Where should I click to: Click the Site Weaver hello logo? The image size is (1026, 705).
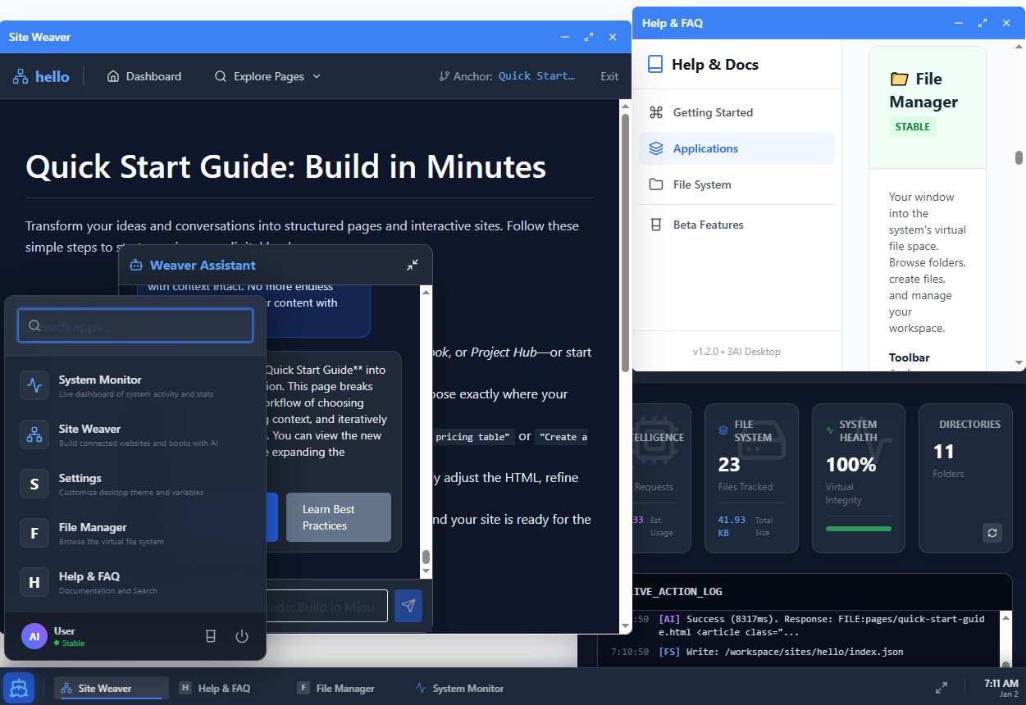[40, 75]
